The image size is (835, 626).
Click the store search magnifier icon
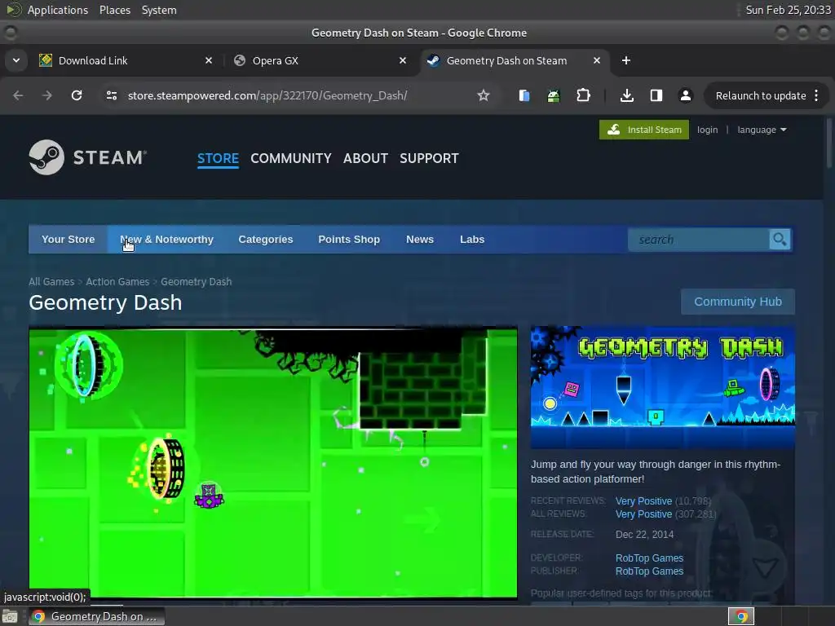coord(780,240)
